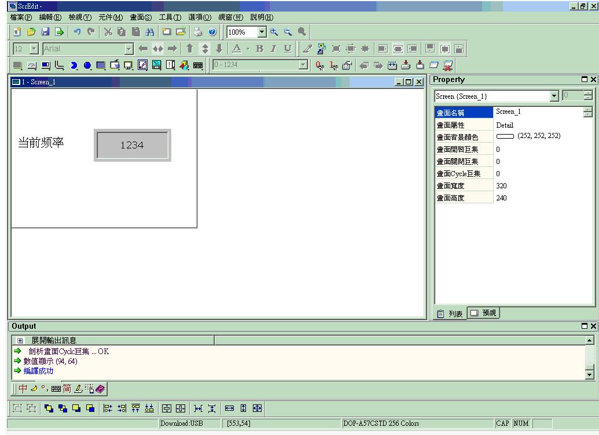Open the 元件(M) menu
The image size is (599, 435).
[110, 17]
